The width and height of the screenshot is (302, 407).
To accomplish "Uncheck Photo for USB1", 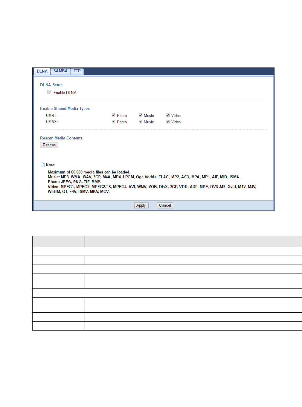I will point(114,115).
